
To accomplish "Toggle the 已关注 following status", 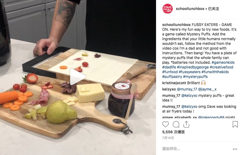I will coord(214,9).
